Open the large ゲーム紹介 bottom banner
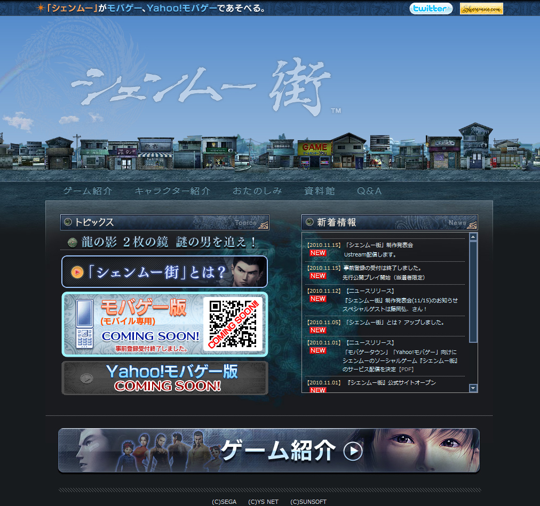Image resolution: width=540 pixels, height=506 pixels. tap(268, 451)
